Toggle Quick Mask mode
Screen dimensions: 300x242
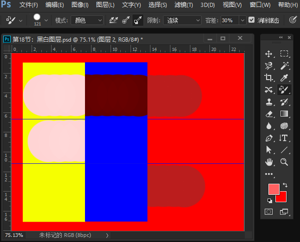click(268, 211)
